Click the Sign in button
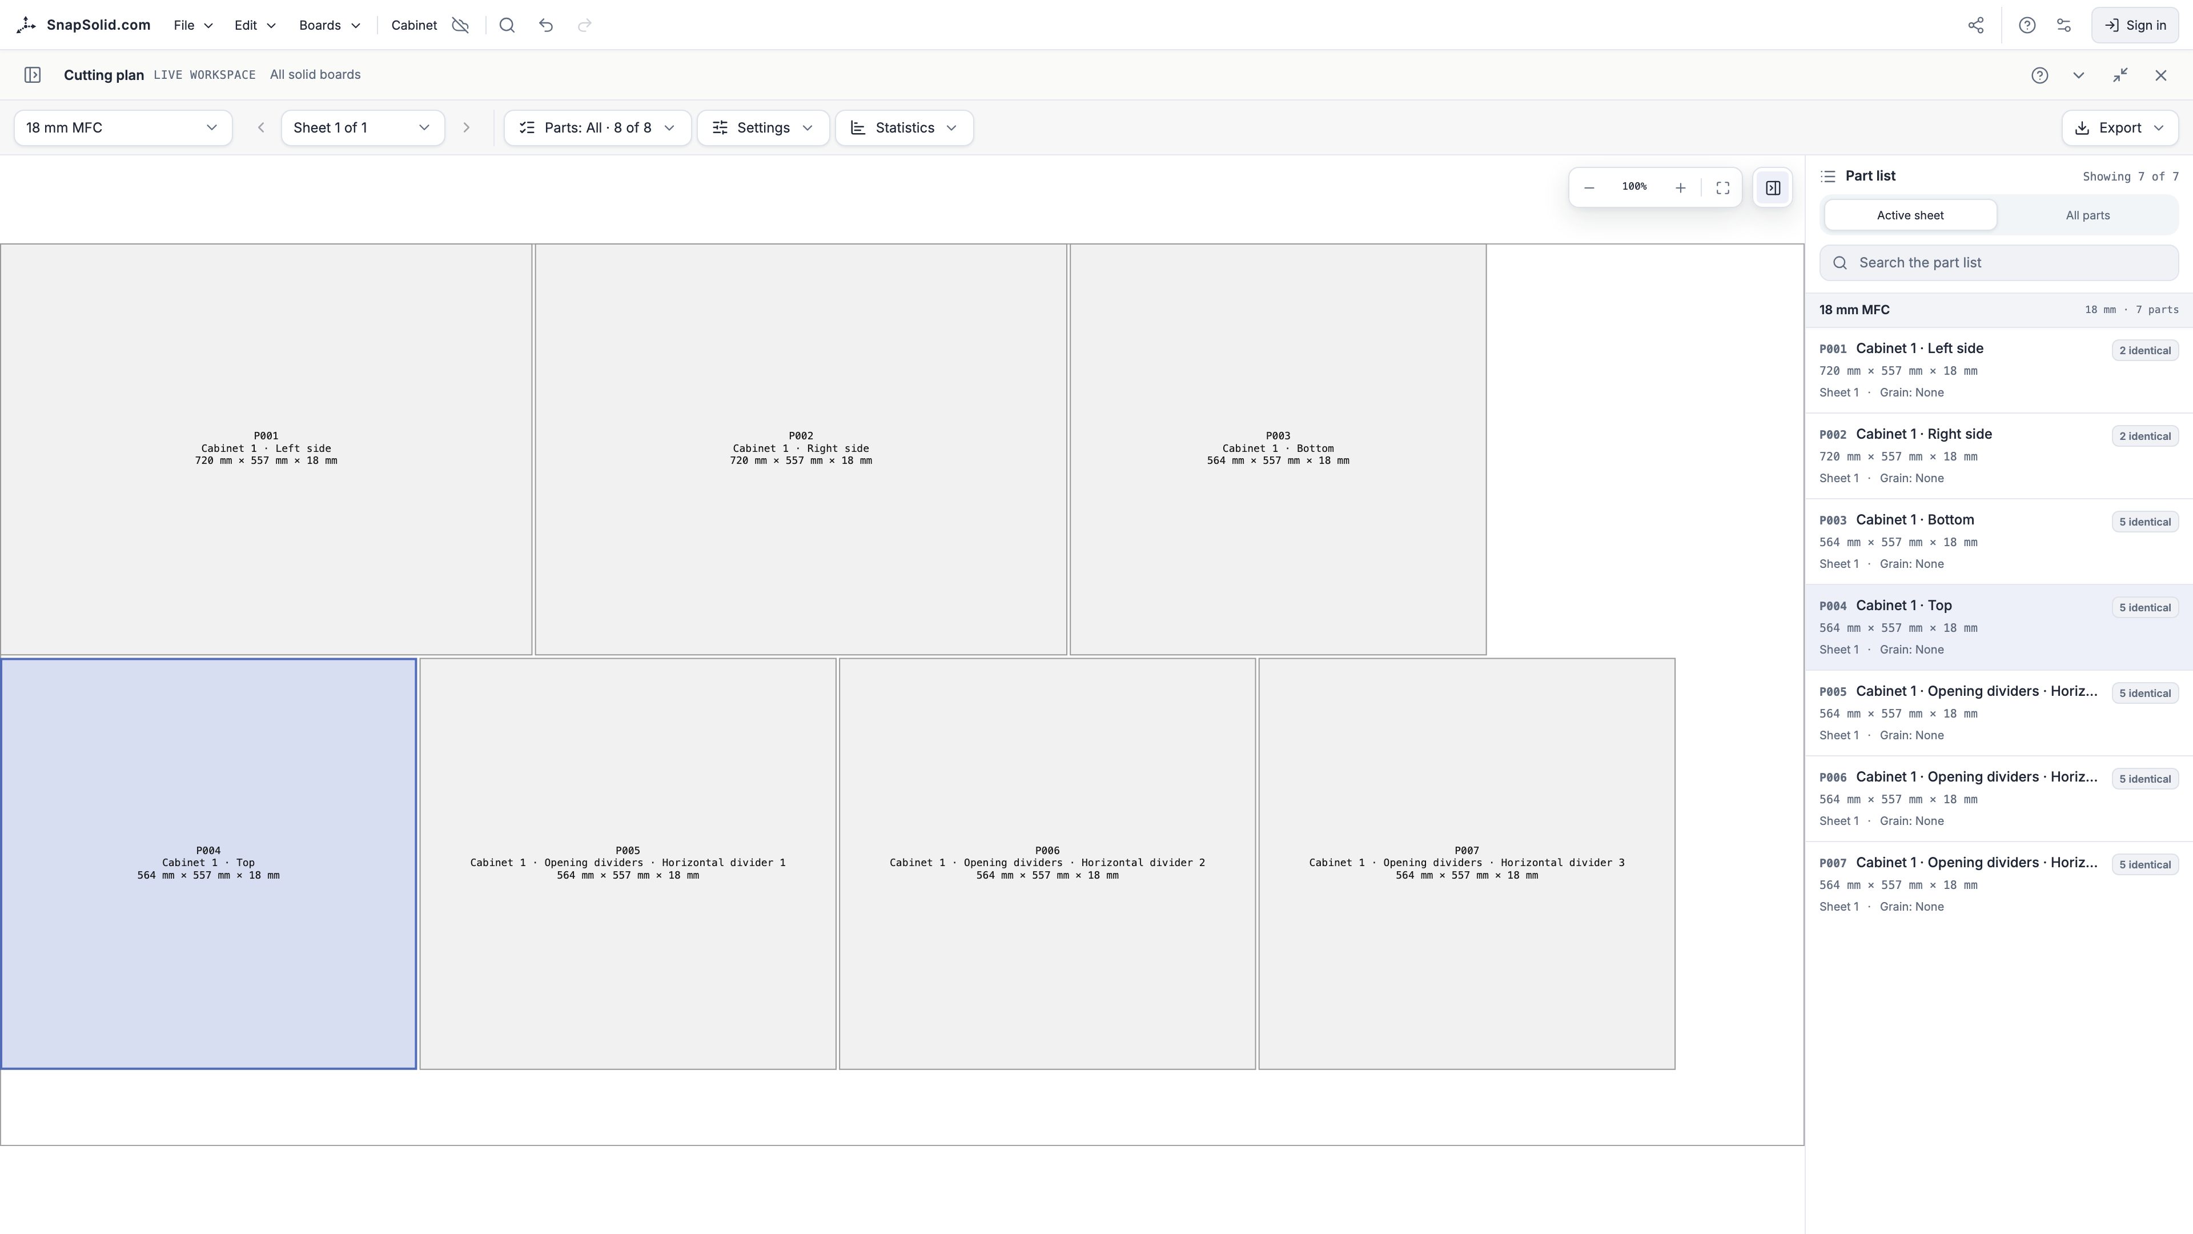 coord(2135,25)
